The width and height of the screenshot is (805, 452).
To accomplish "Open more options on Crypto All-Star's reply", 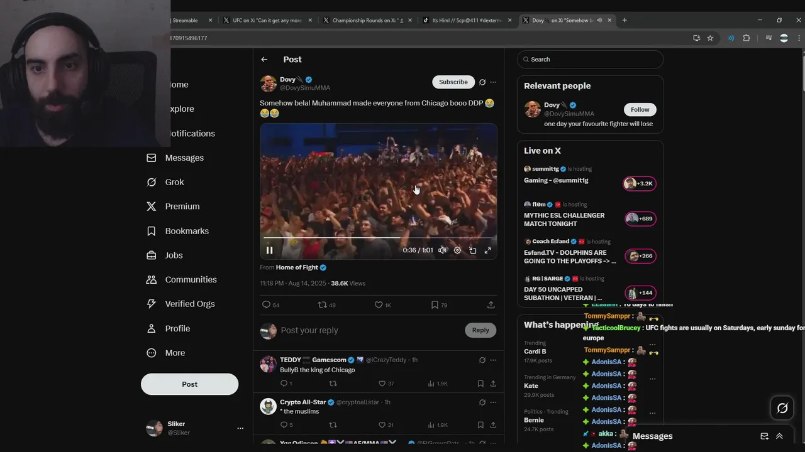I will coord(493,402).
